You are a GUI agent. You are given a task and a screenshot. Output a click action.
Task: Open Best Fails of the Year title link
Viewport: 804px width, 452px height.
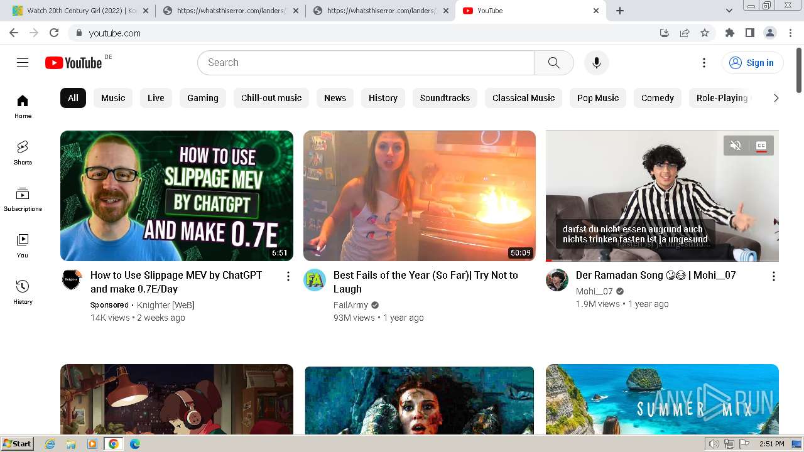pos(425,282)
